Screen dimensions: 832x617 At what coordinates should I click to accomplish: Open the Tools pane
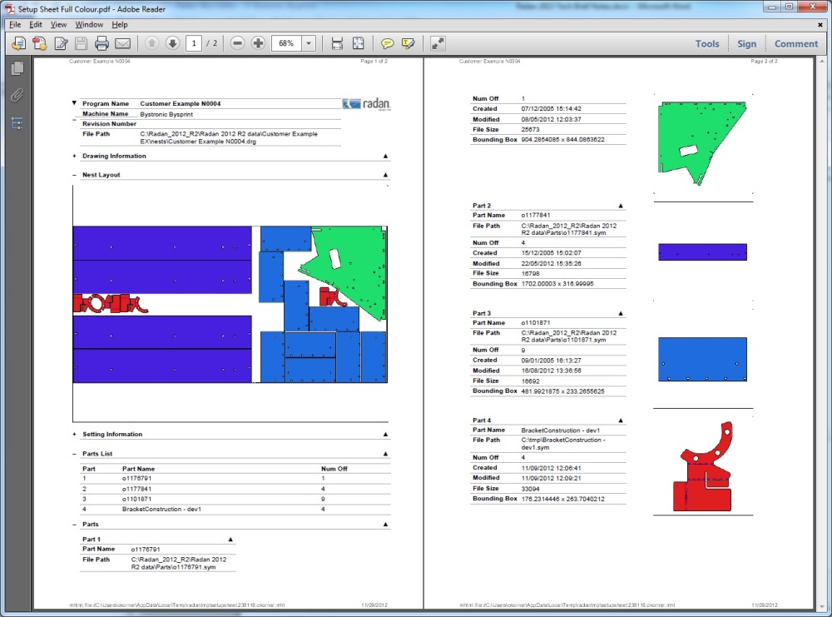(707, 44)
